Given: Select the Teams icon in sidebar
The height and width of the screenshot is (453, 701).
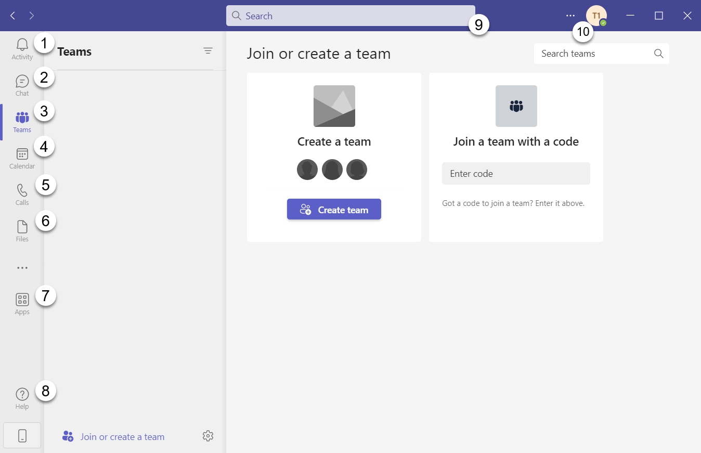Looking at the screenshot, I should click(22, 121).
